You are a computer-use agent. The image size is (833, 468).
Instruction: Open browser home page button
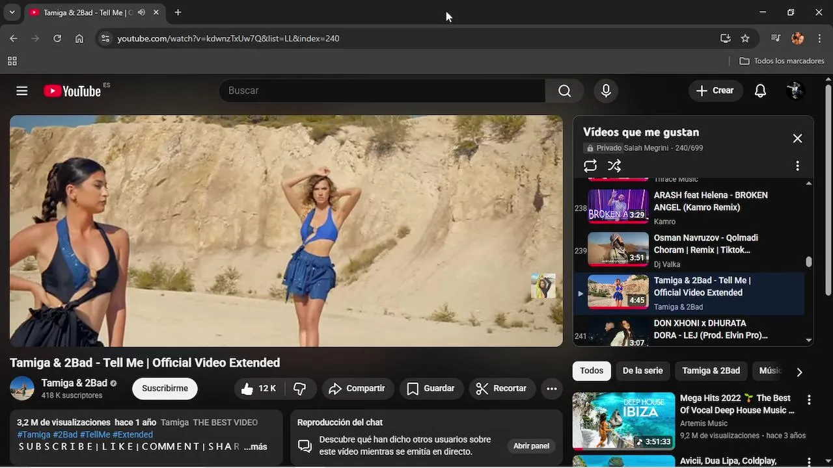click(79, 38)
